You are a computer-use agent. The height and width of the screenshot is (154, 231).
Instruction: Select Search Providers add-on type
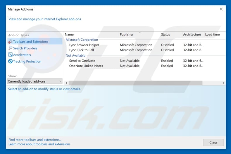coord(25,48)
